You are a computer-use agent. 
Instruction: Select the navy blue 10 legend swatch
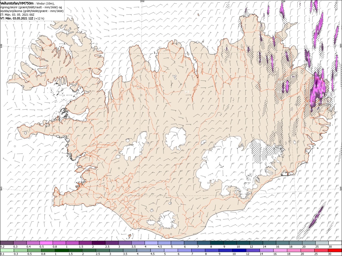click(x=239, y=250)
